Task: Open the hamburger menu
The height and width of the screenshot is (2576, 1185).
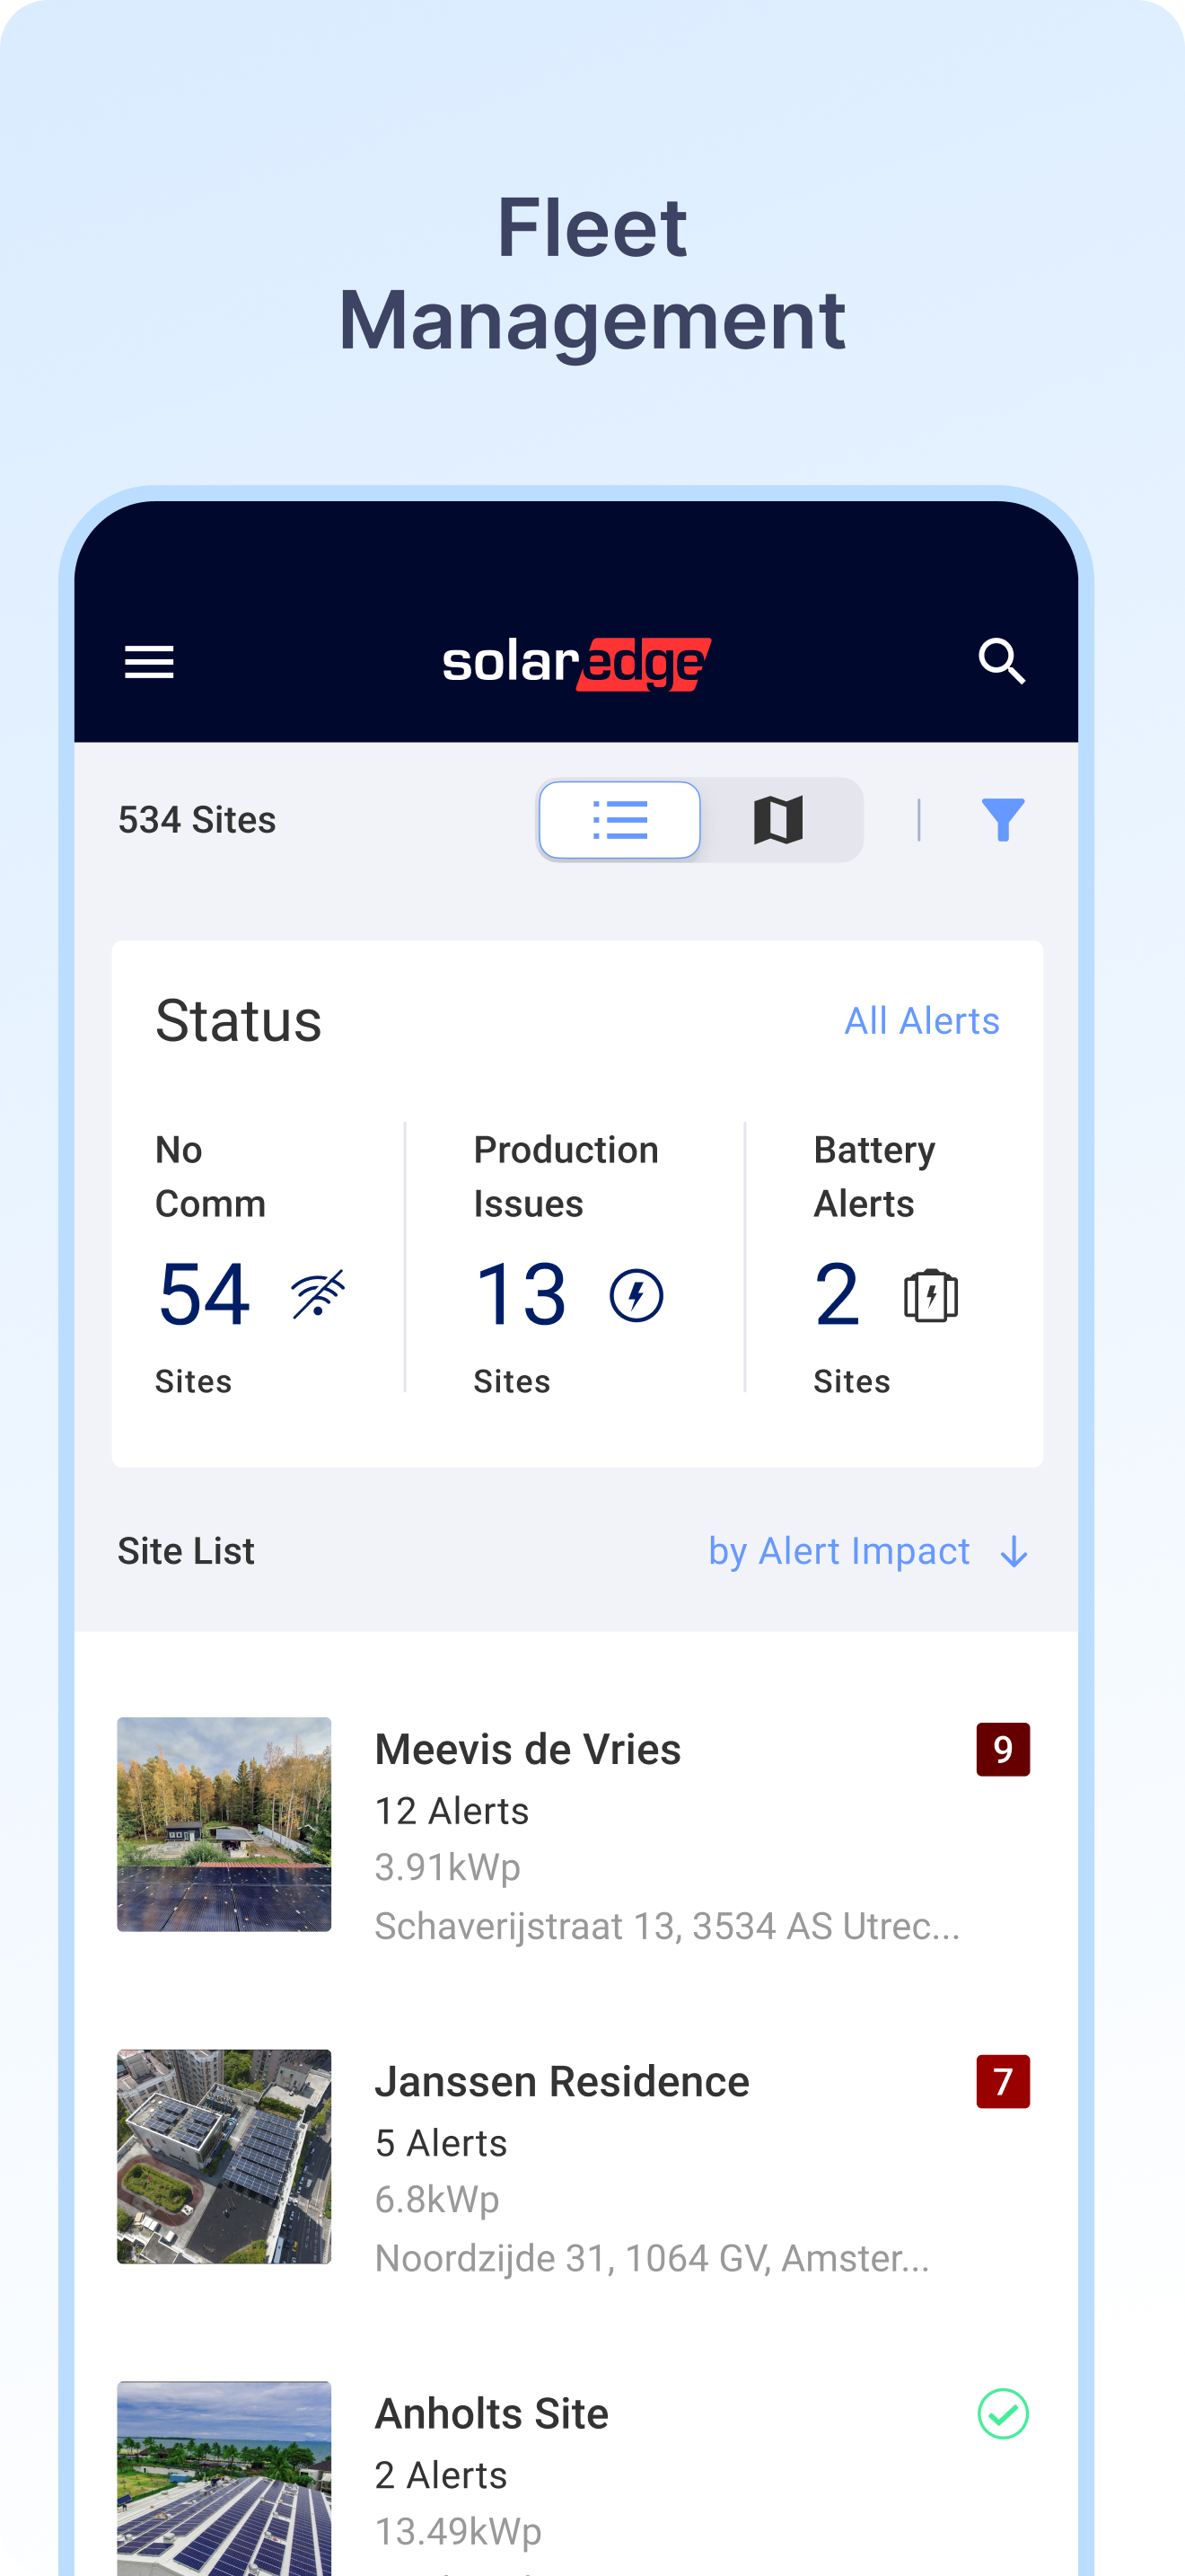Action: [x=149, y=662]
